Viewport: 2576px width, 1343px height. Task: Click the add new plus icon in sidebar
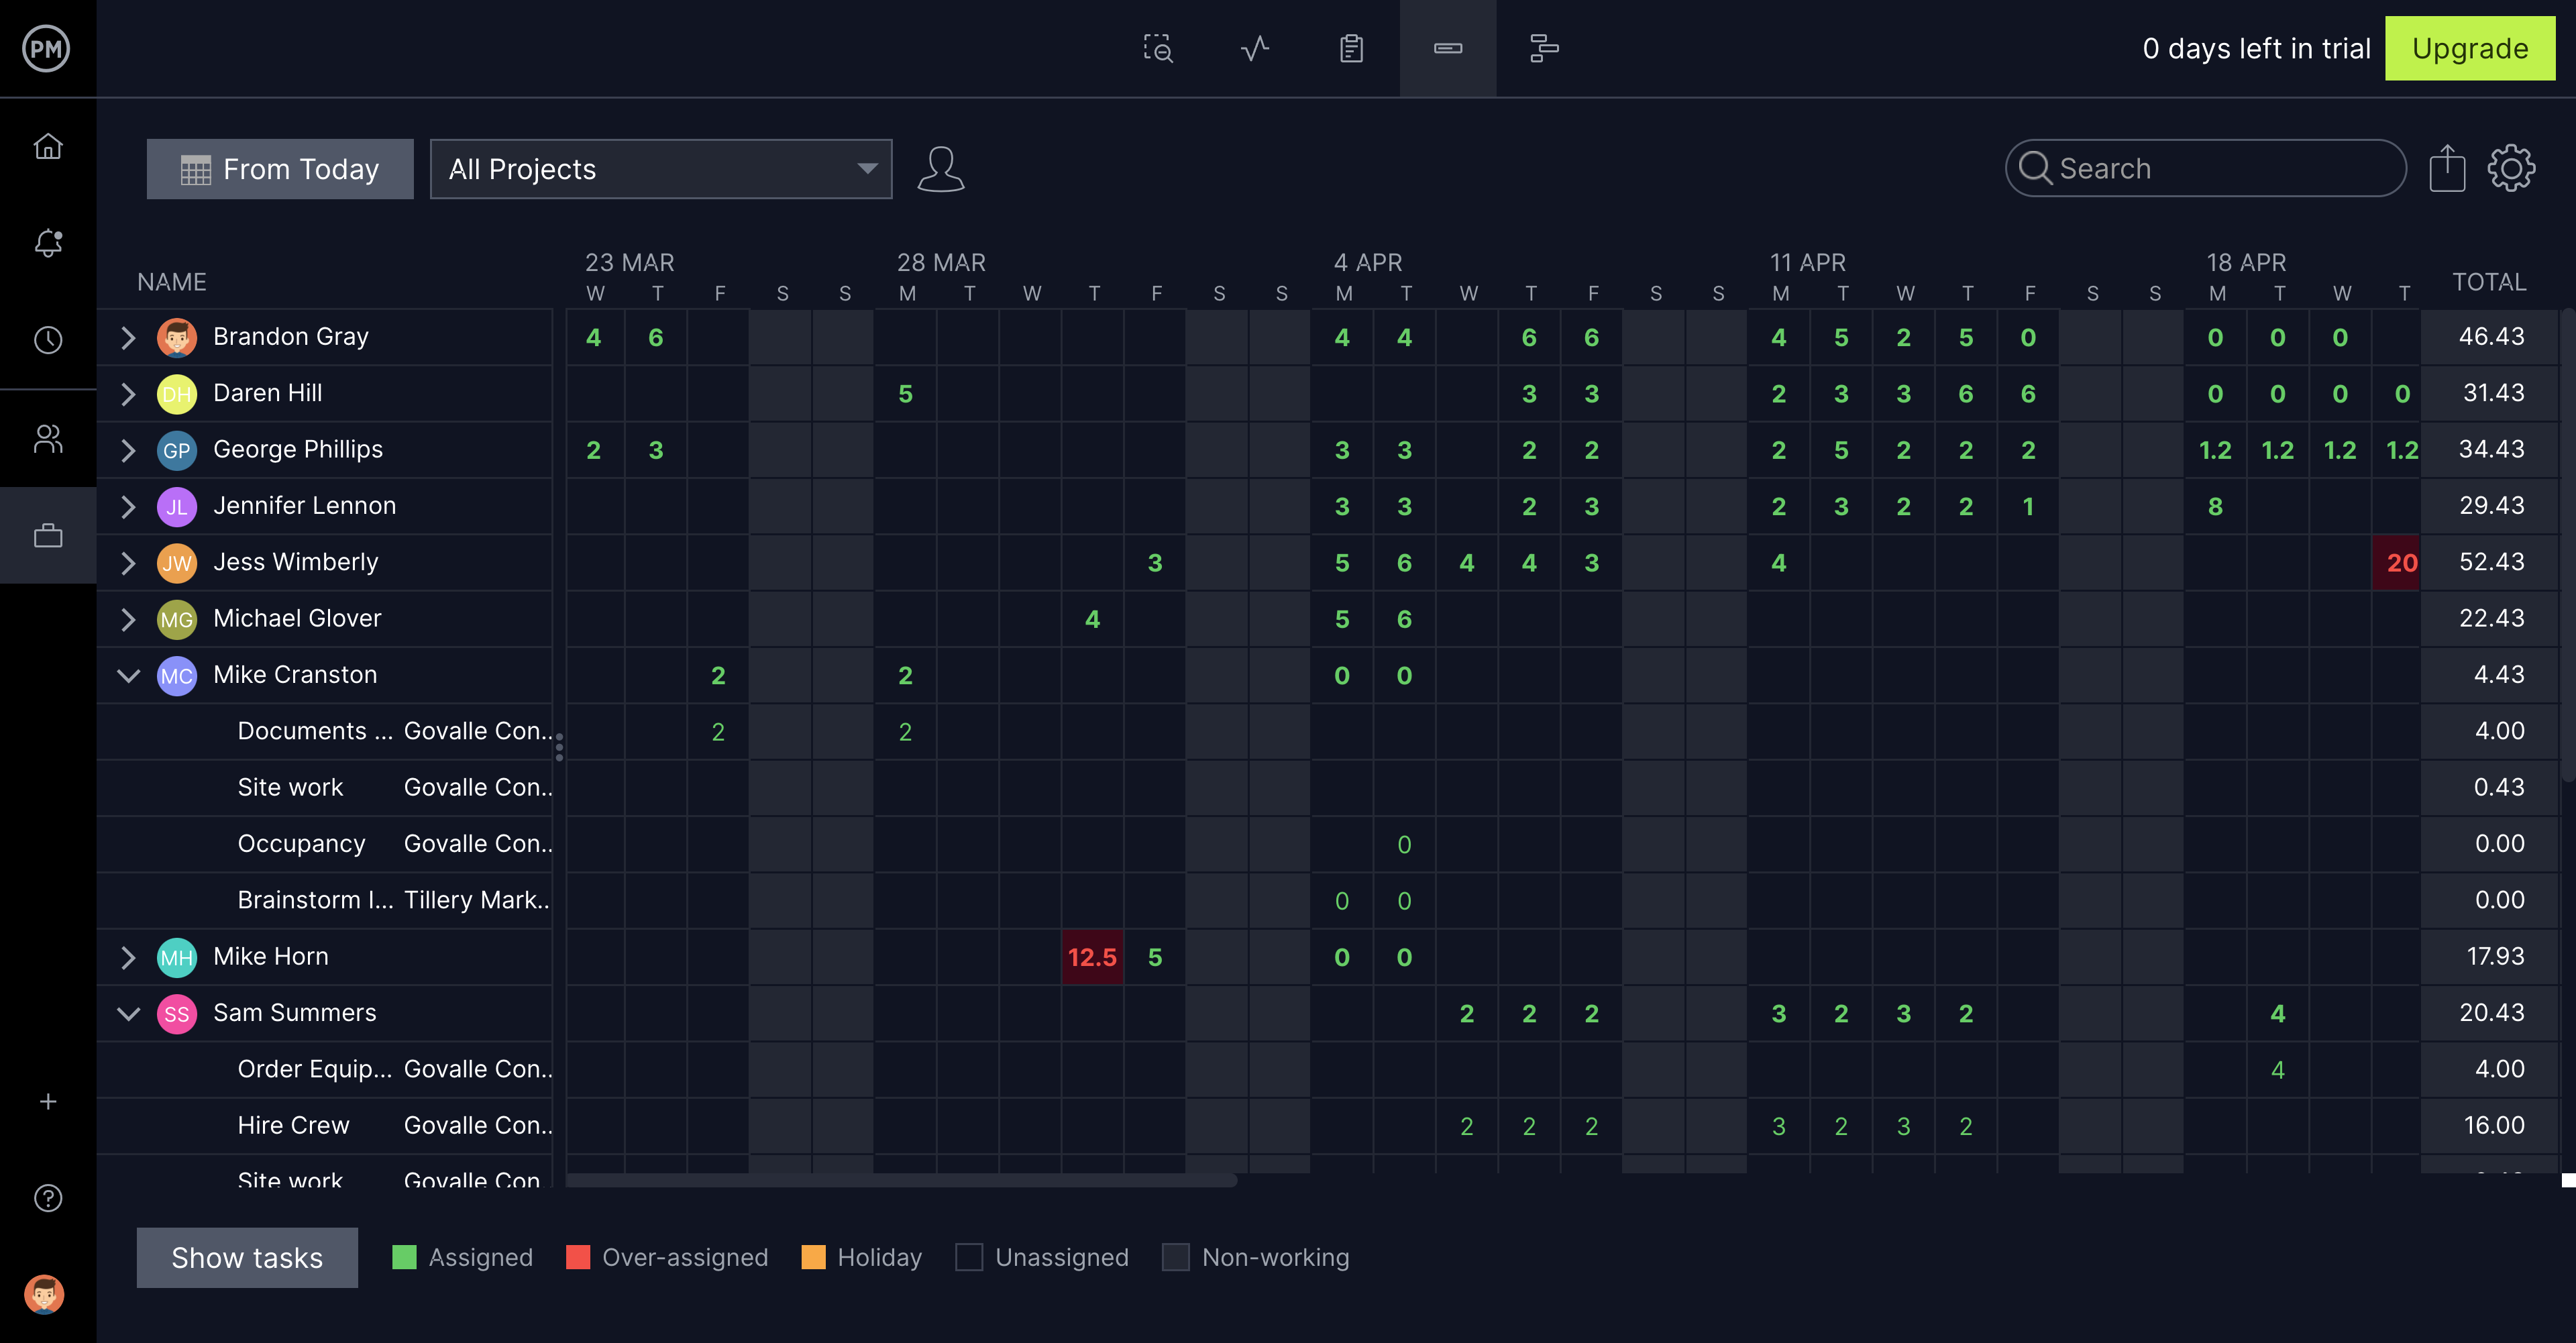[x=48, y=1100]
